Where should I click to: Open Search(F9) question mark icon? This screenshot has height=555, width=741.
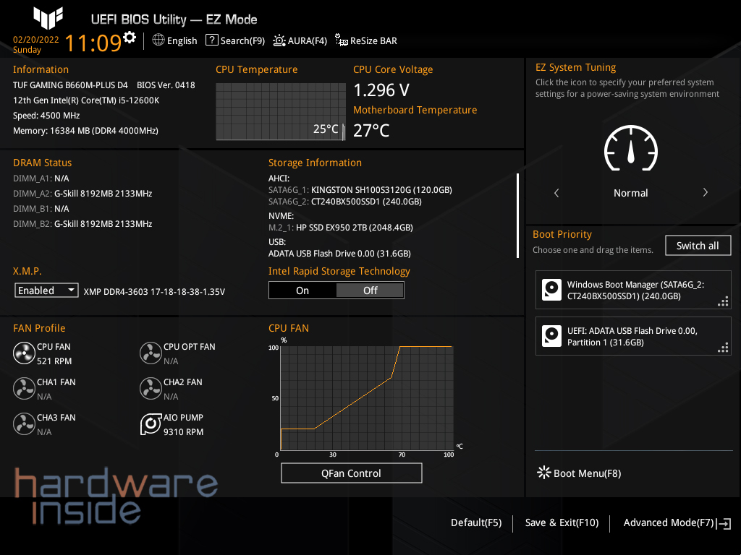click(212, 40)
